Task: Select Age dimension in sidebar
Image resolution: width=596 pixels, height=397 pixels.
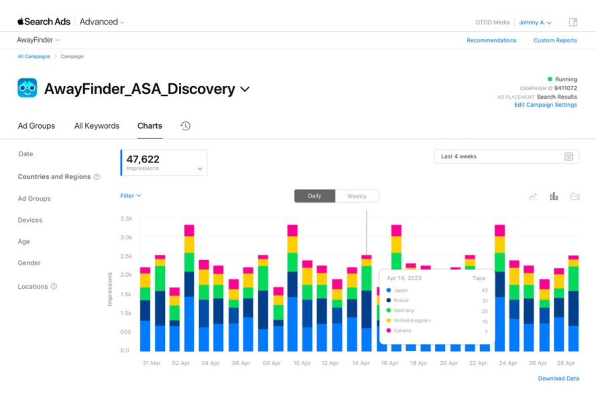Action: [24, 241]
